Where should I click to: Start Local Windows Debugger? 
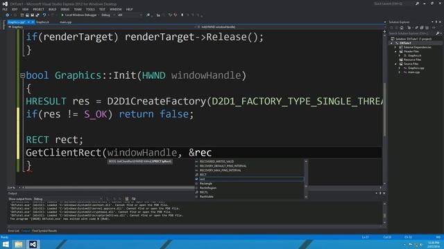(x=79, y=15)
